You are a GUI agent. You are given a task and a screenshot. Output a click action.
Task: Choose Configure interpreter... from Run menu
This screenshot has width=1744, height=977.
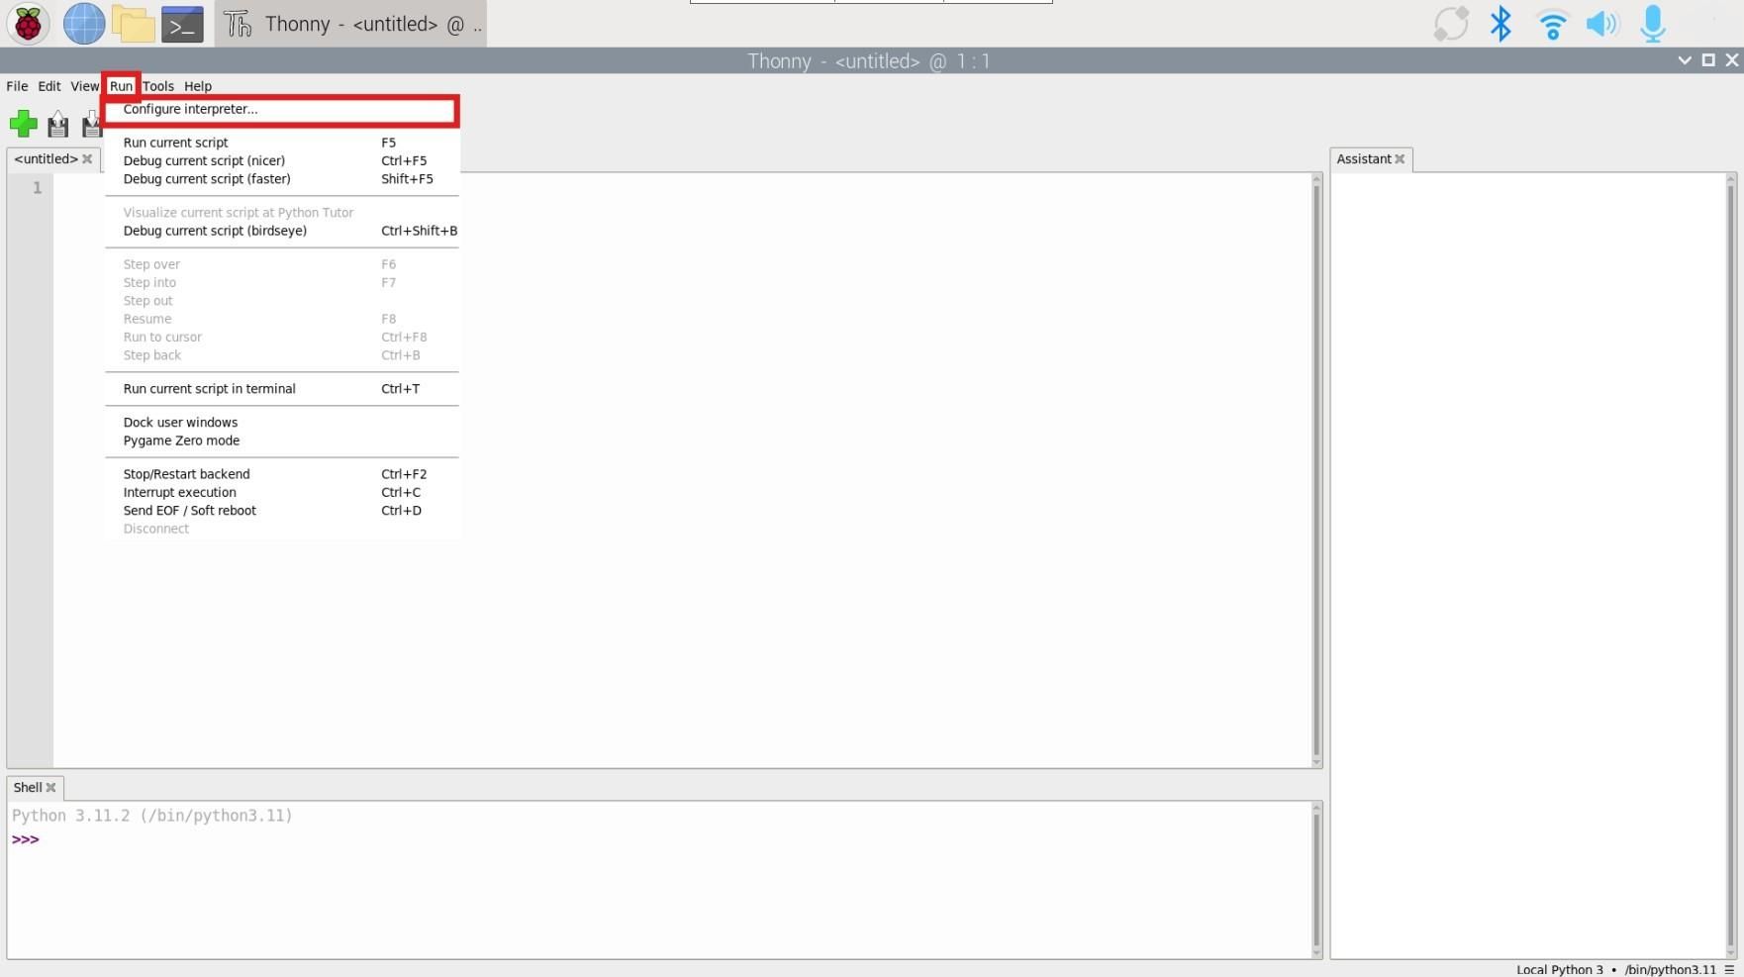click(281, 109)
